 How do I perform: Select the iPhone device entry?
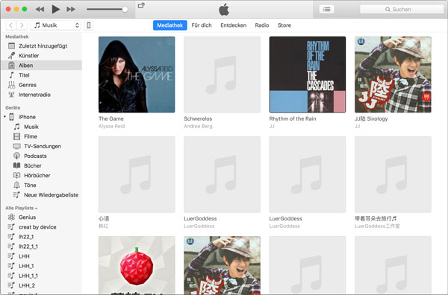click(41, 117)
